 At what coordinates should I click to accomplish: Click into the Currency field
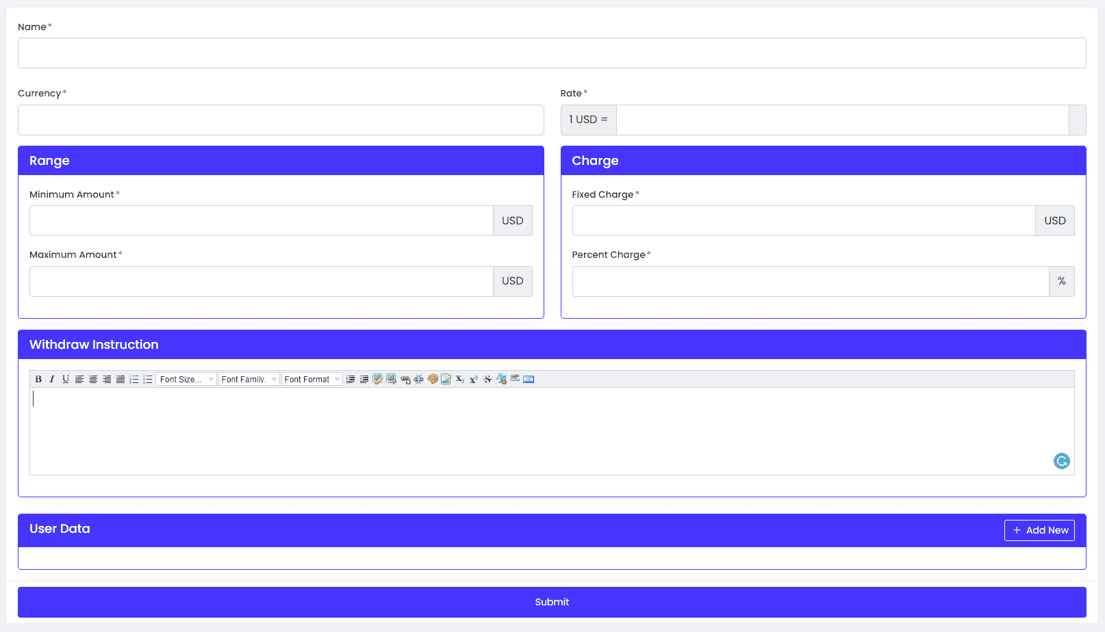pos(281,120)
